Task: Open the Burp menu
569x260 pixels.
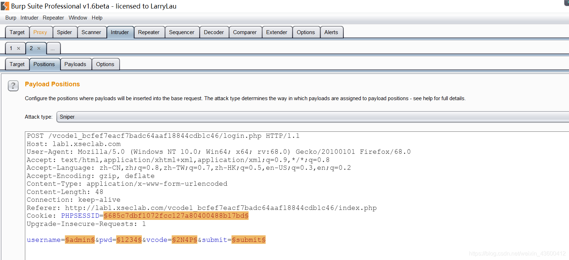Action: click(x=11, y=18)
